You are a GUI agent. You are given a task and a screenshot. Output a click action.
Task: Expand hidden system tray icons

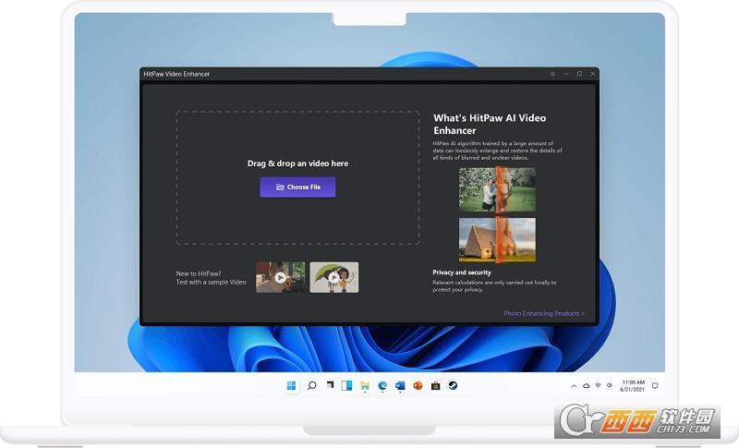point(574,386)
